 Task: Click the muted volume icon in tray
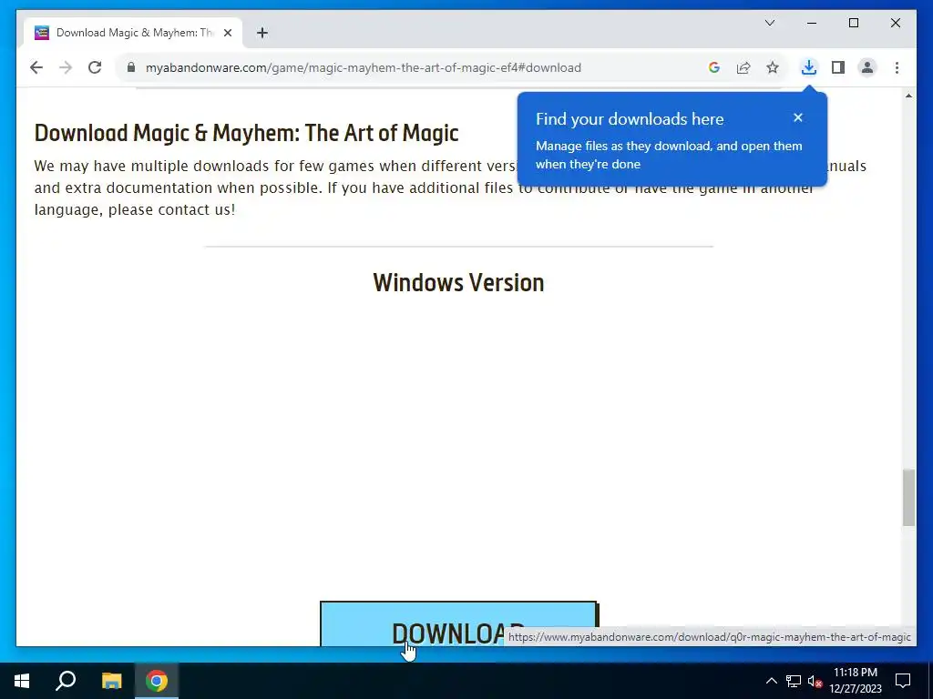click(x=815, y=681)
